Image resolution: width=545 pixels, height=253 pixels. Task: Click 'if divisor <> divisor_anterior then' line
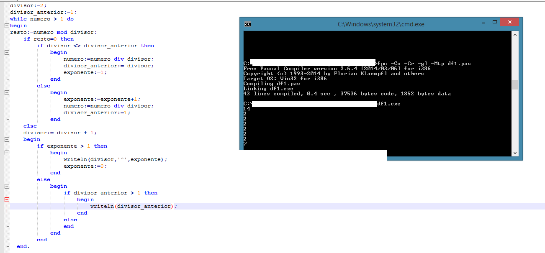(x=95, y=46)
